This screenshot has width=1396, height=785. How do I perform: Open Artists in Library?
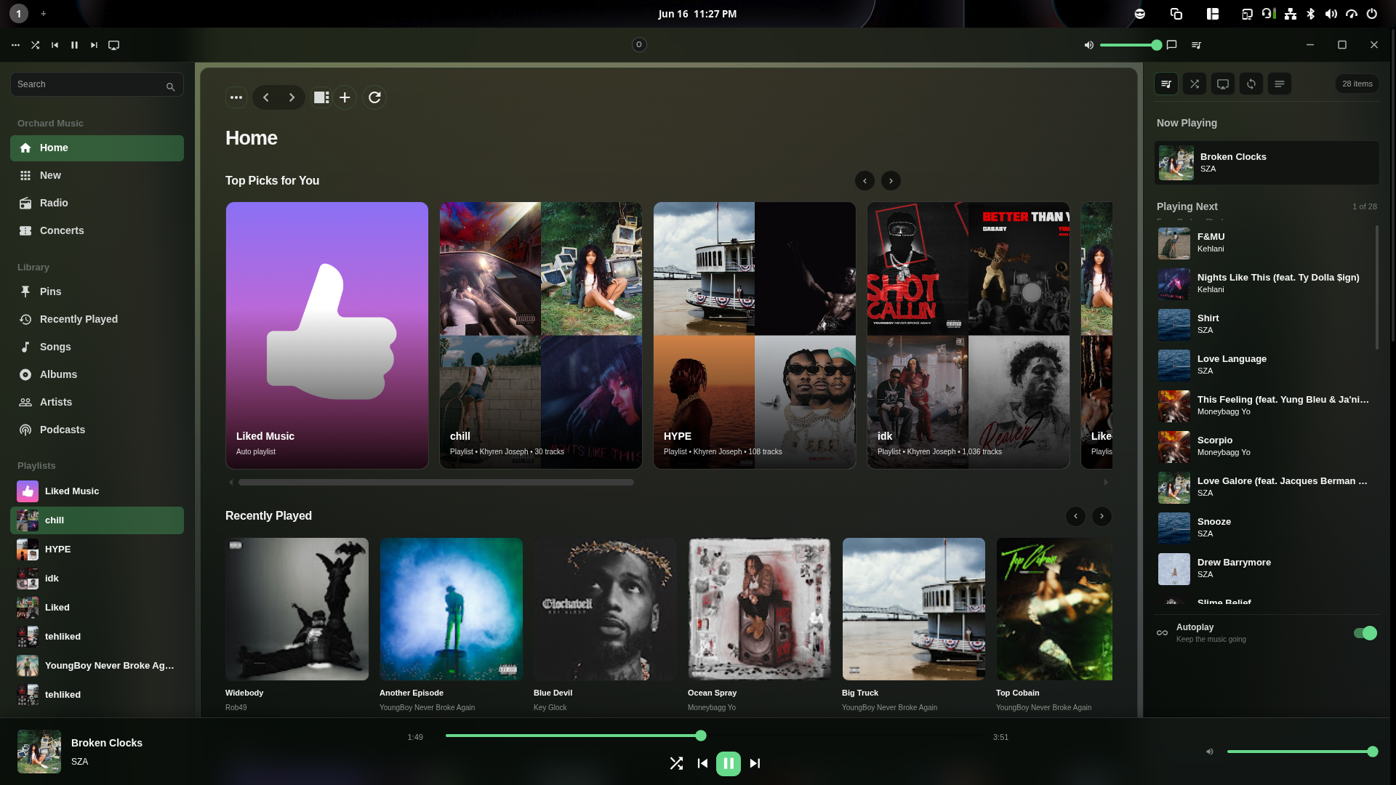pos(97,402)
